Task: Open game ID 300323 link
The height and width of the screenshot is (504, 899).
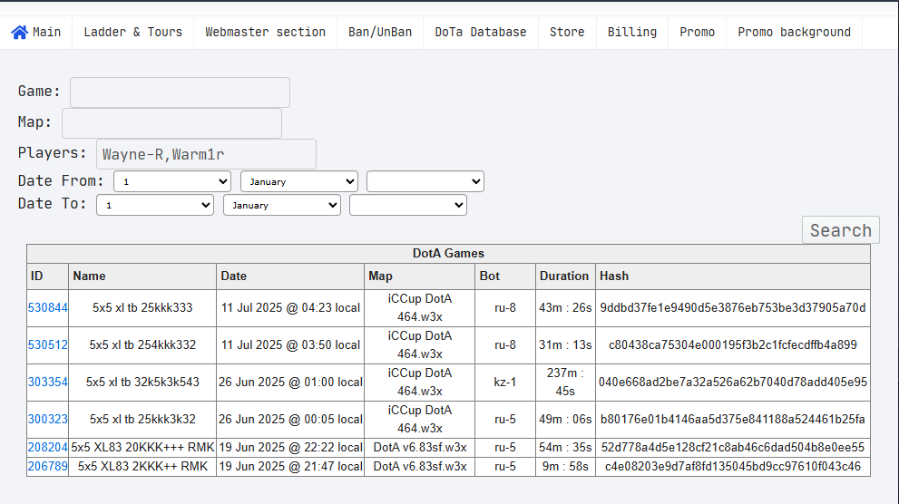Action: click(47, 419)
